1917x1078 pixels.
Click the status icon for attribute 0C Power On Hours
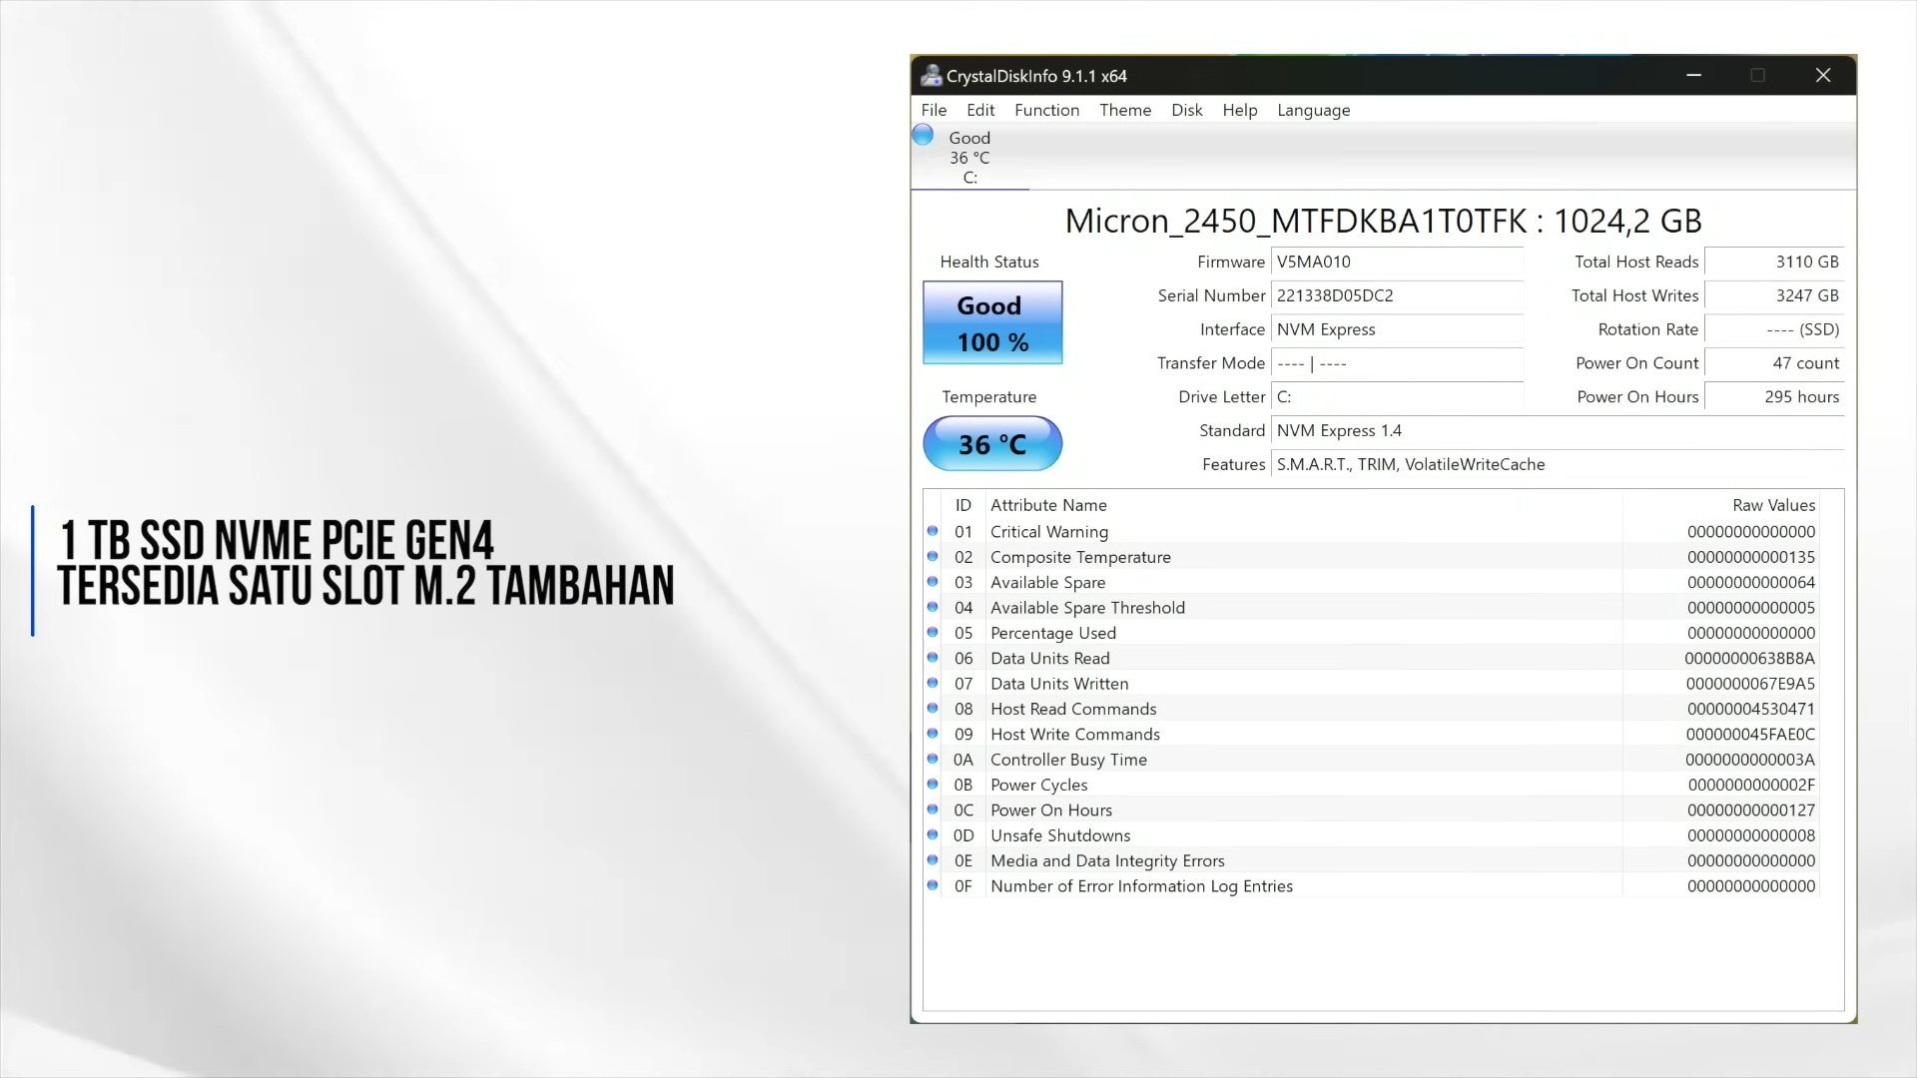pos(933,809)
